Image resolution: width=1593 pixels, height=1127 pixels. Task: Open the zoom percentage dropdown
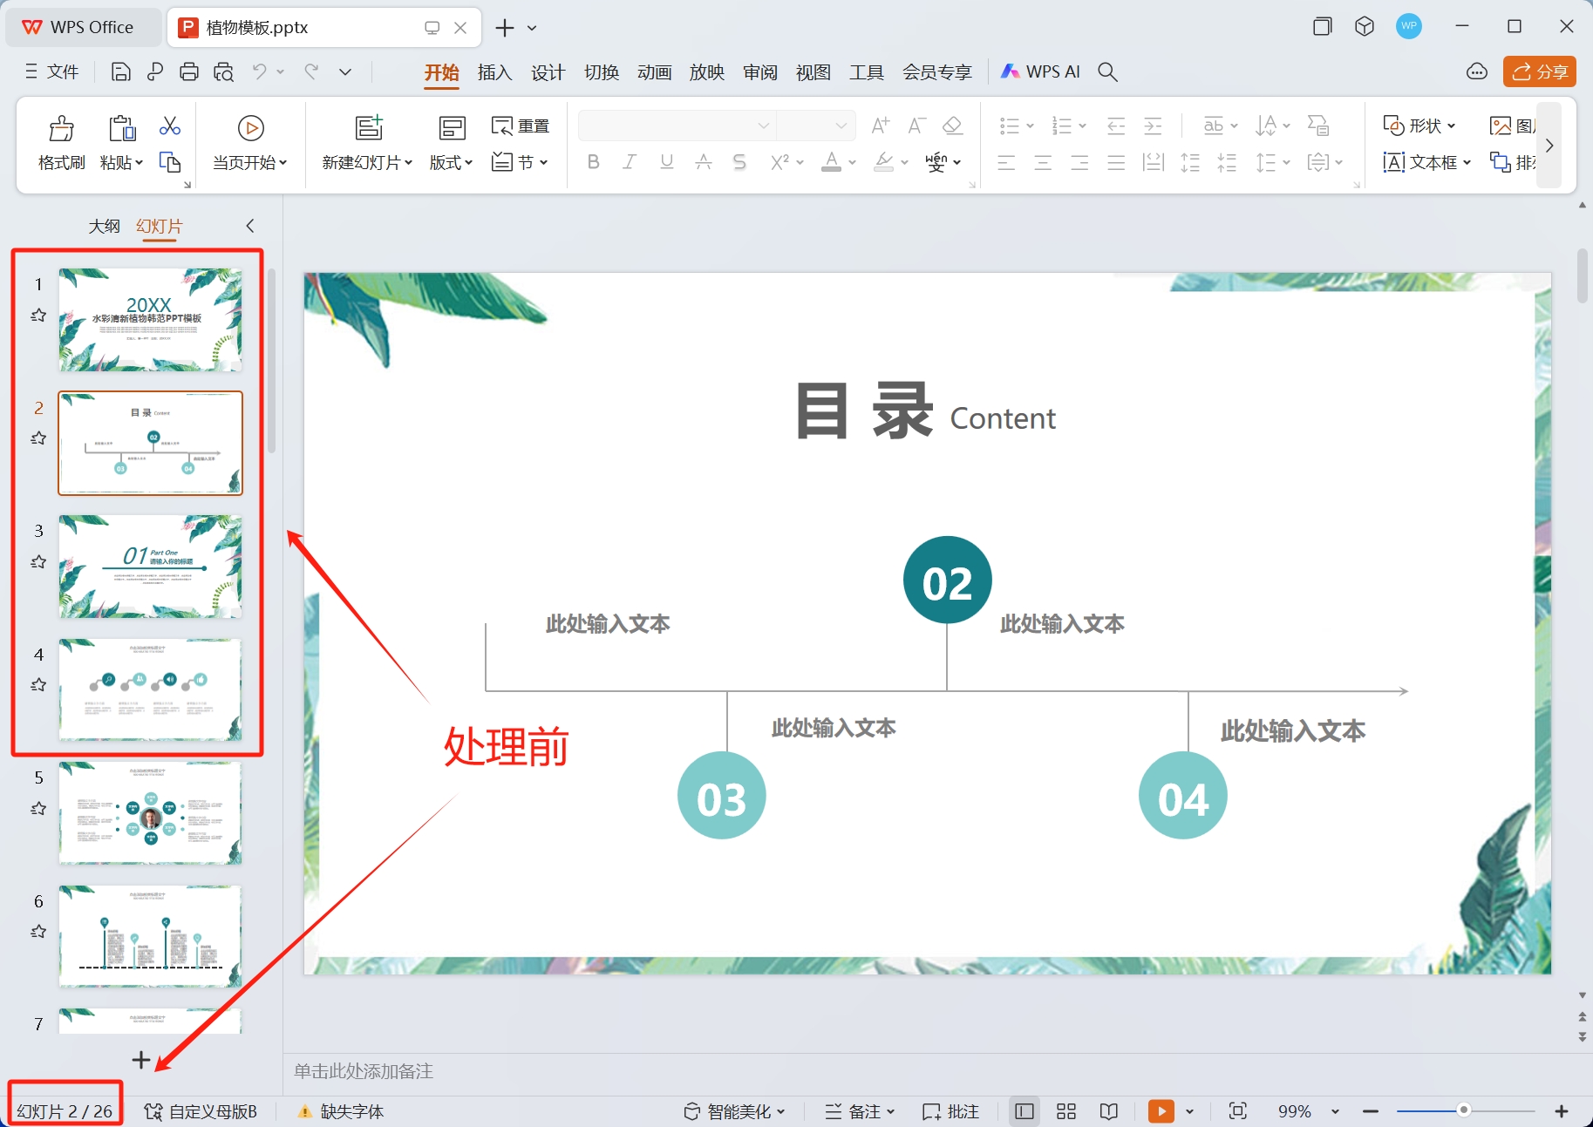[1335, 1111]
